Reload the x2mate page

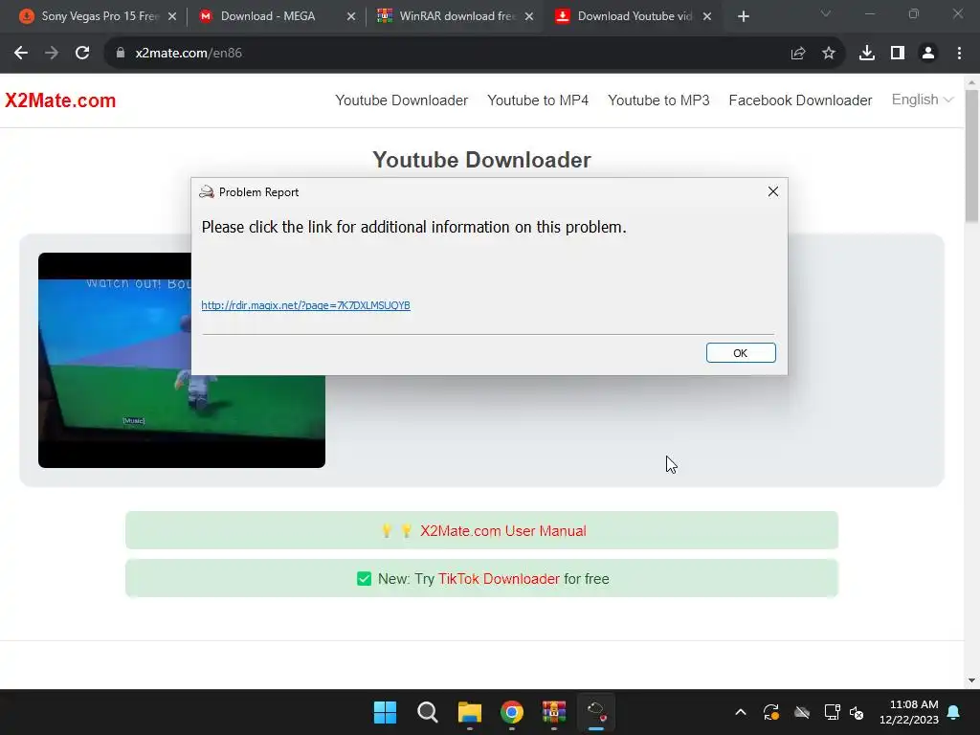coord(82,54)
